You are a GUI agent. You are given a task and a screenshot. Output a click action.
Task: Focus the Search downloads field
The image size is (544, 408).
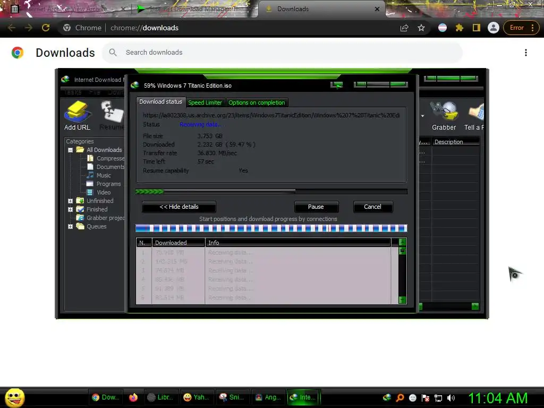282,53
